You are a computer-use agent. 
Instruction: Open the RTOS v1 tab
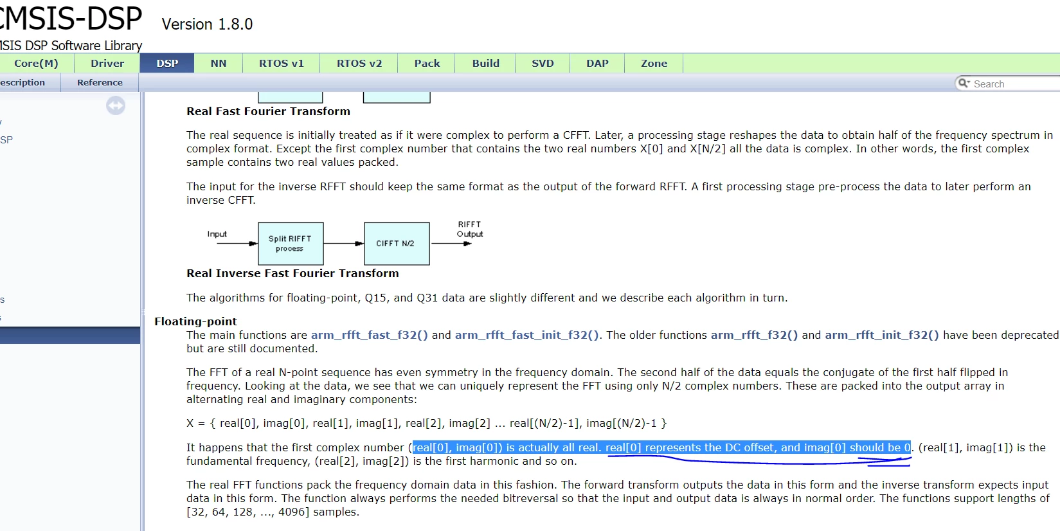click(282, 63)
